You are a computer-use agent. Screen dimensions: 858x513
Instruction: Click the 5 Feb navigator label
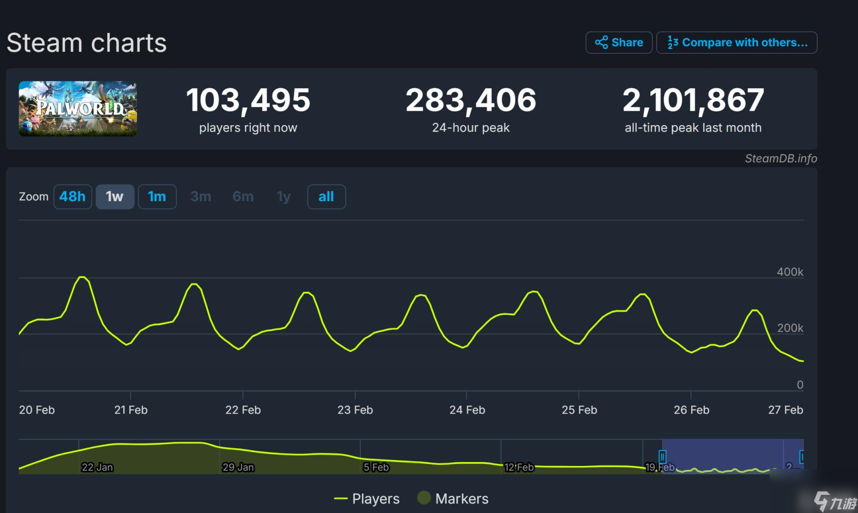click(376, 467)
